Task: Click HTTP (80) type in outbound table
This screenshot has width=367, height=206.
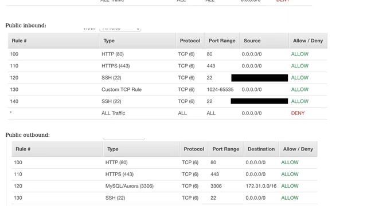Action: [x=116, y=163]
